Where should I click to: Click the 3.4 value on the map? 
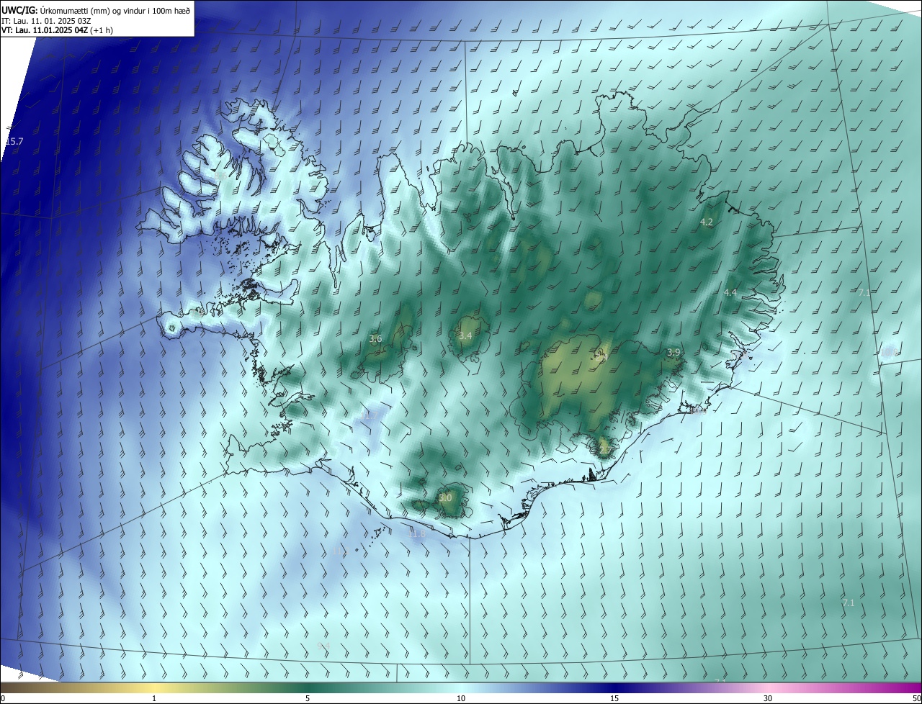click(x=465, y=335)
